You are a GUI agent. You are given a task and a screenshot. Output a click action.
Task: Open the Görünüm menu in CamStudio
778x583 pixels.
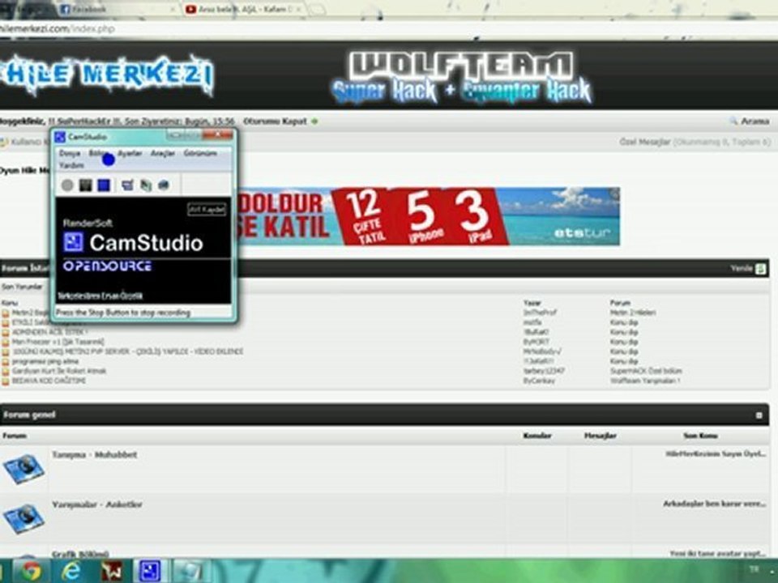pos(200,153)
